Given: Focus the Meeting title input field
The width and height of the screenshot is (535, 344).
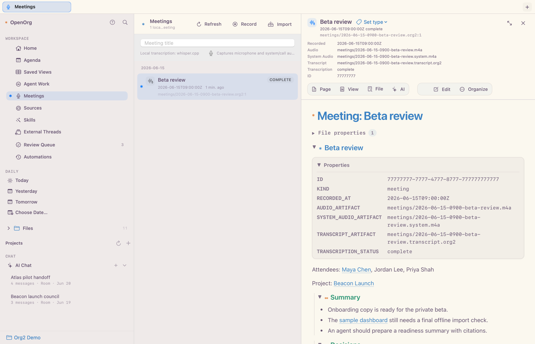Looking at the screenshot, I should [x=217, y=43].
